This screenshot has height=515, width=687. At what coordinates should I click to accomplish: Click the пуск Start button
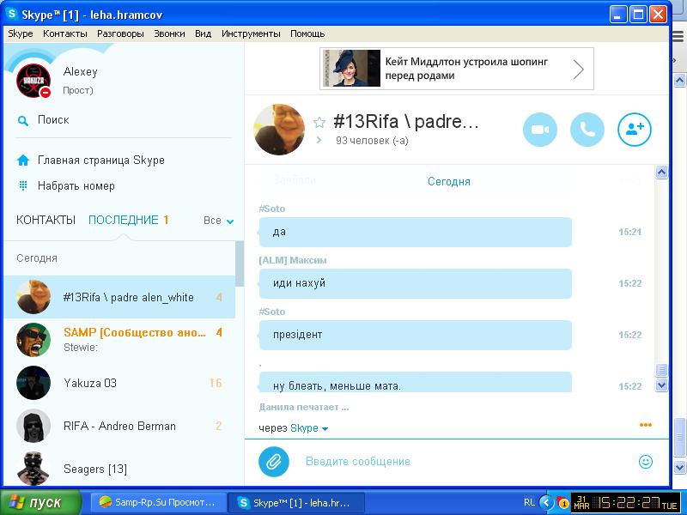pos(40,502)
